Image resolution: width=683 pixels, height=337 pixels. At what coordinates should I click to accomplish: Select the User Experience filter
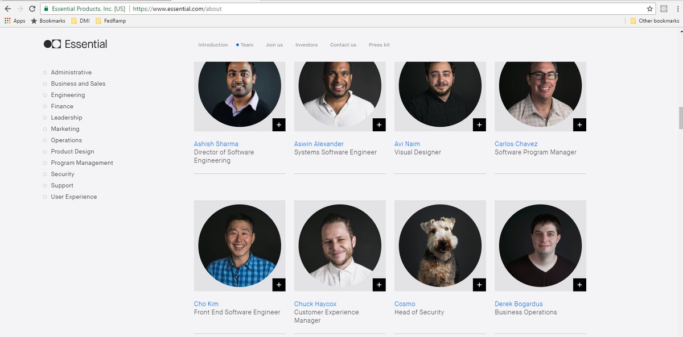(70, 197)
